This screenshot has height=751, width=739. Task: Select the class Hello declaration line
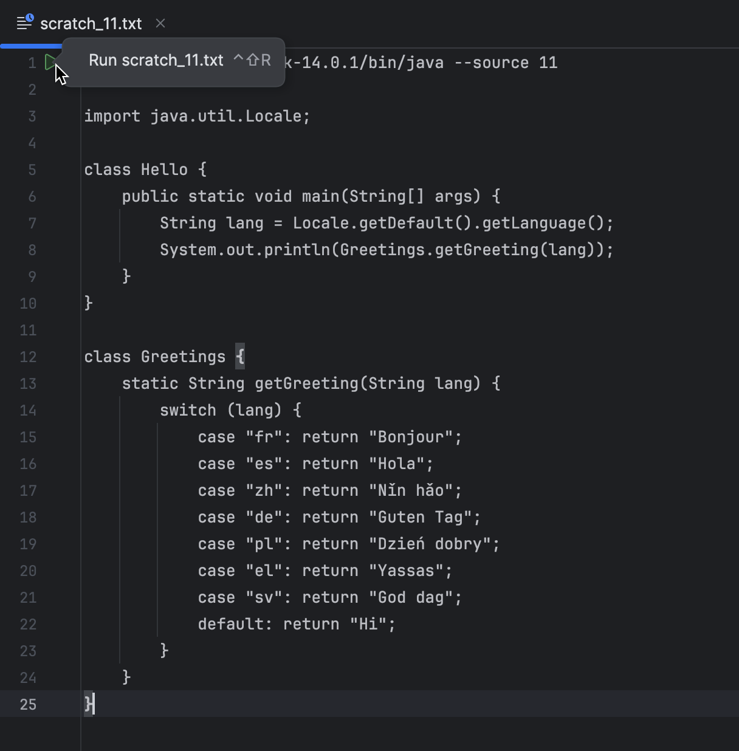click(x=145, y=170)
